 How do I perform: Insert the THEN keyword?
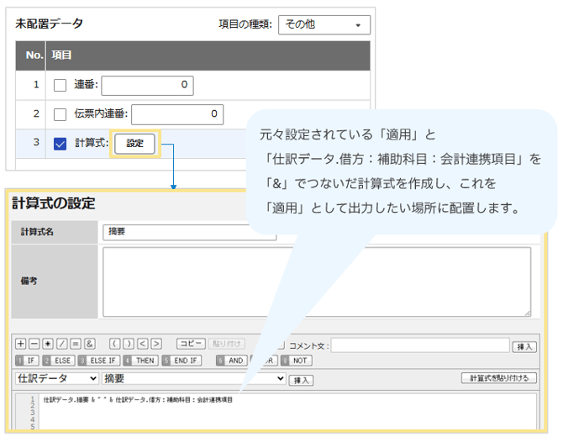coord(141,360)
